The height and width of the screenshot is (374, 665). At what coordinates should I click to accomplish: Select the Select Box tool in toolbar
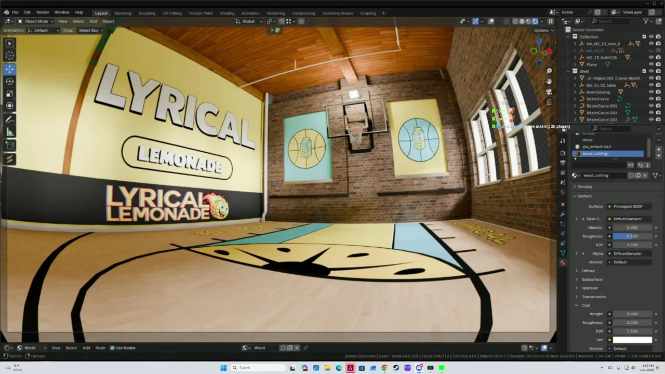[10, 43]
